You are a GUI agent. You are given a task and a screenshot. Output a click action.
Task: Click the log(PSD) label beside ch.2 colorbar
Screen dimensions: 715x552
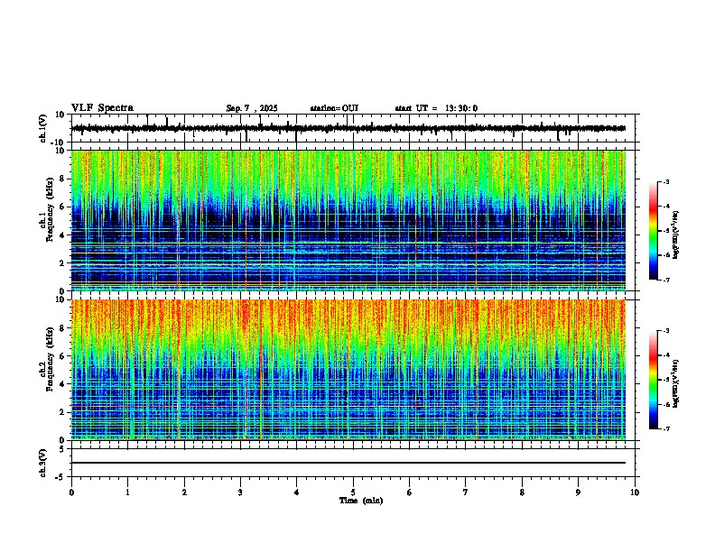click(x=676, y=383)
